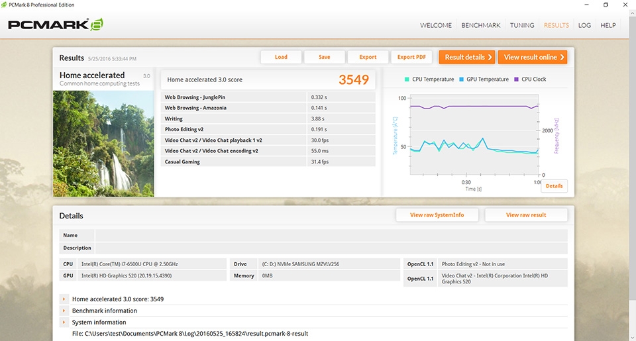Viewport: 636px width, 341px height.
Task: Click the PCMark 8 logo
Action: tap(55, 25)
